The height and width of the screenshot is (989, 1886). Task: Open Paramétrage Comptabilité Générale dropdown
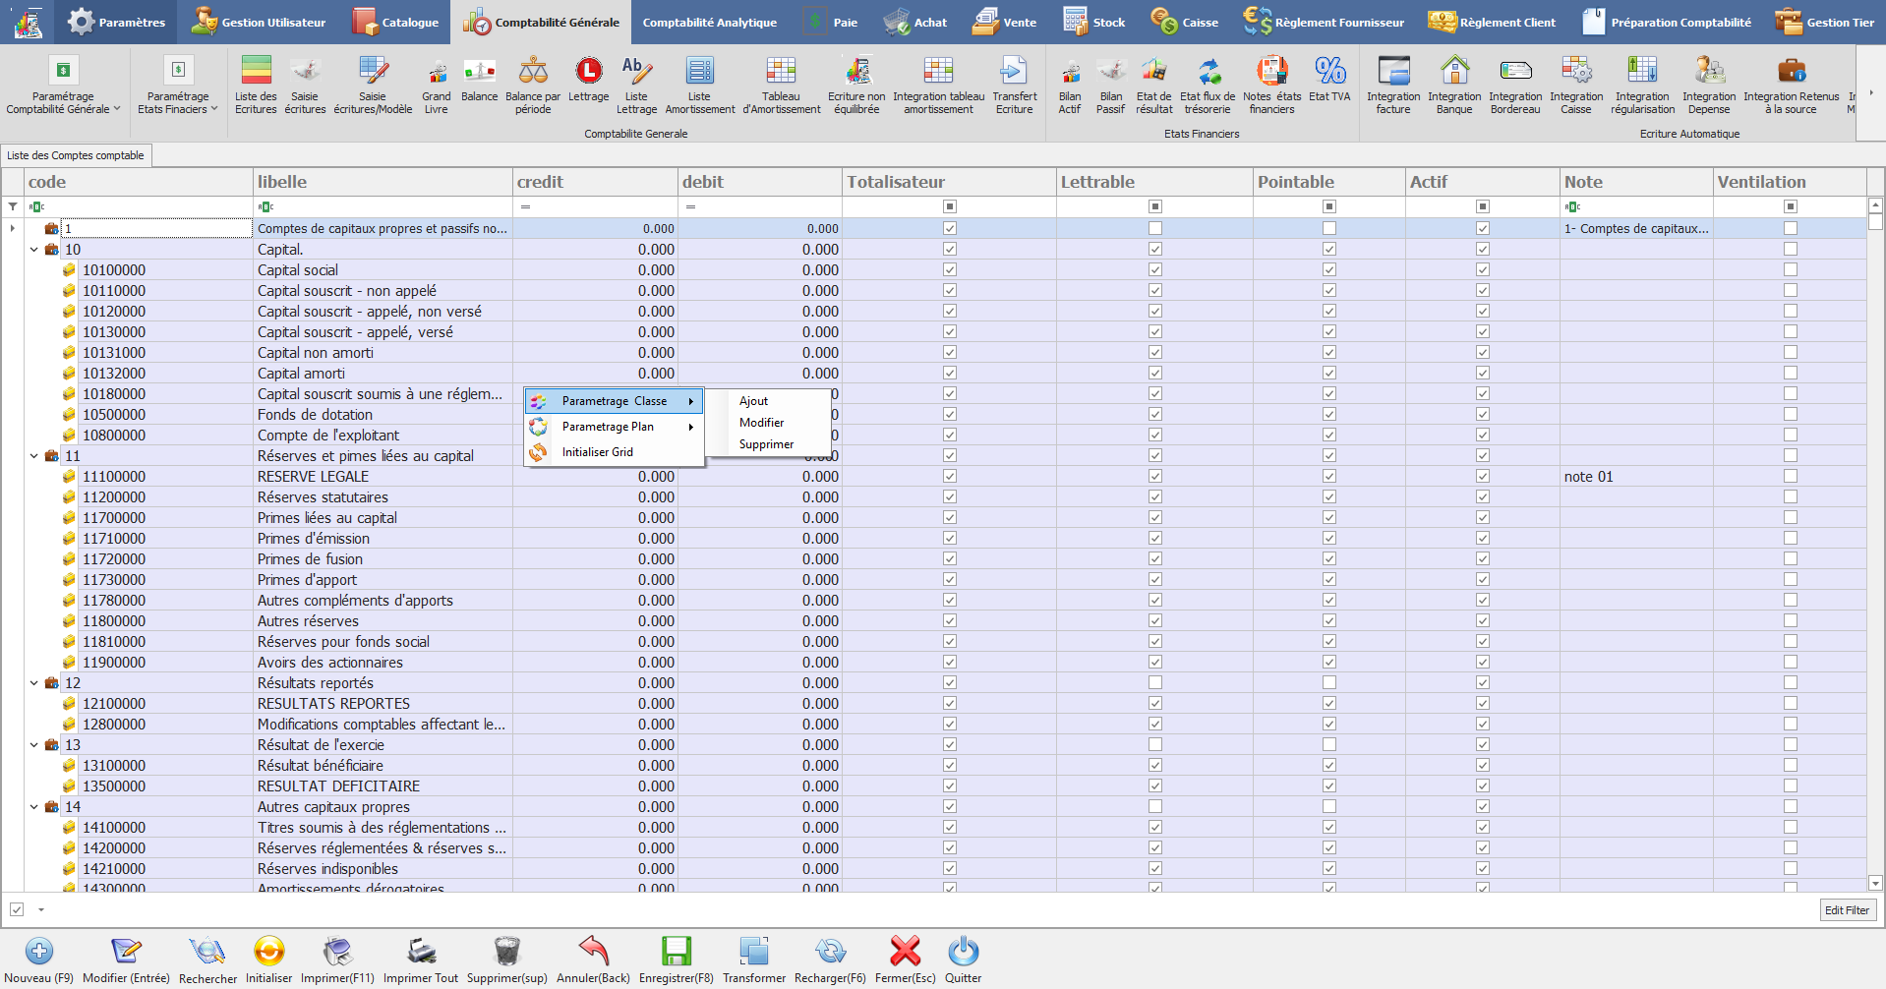click(x=63, y=85)
